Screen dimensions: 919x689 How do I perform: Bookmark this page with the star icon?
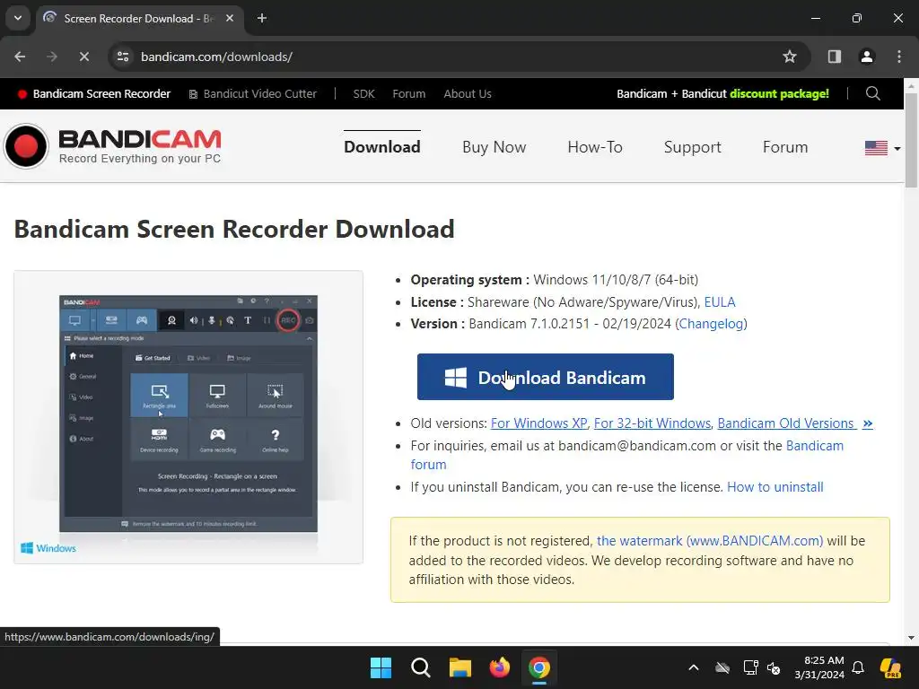pos(790,57)
